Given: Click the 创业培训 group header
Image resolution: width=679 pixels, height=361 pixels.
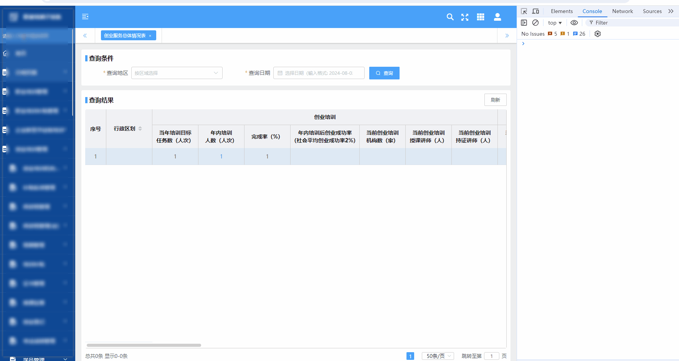Looking at the screenshot, I should (x=325, y=117).
